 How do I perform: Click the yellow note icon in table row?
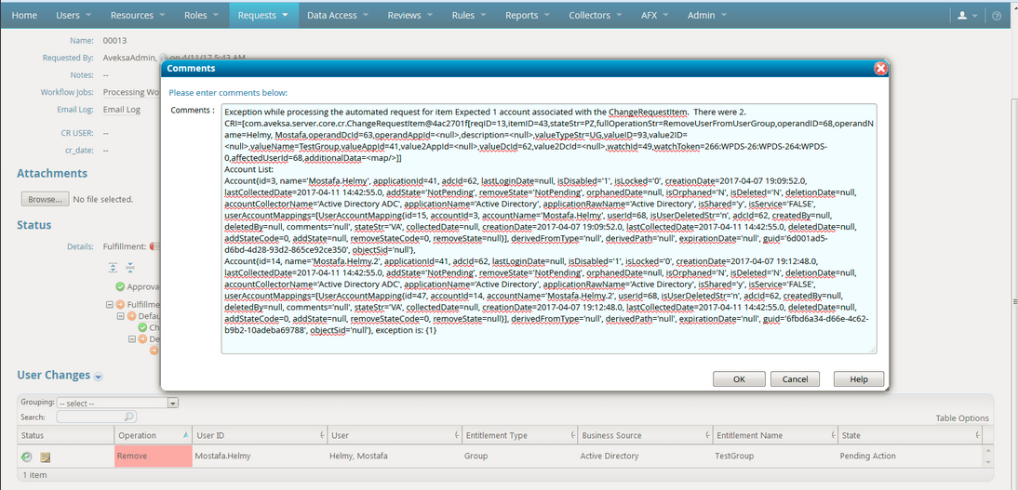point(44,457)
